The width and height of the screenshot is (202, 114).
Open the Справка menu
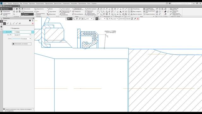tap(94, 3)
